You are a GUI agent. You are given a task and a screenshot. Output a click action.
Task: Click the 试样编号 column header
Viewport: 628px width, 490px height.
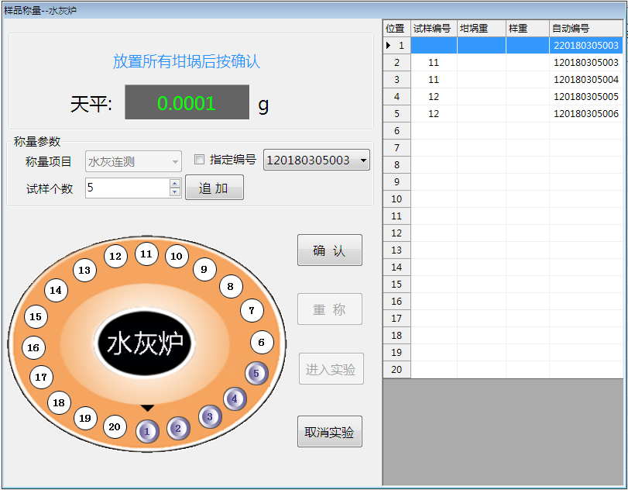point(433,29)
